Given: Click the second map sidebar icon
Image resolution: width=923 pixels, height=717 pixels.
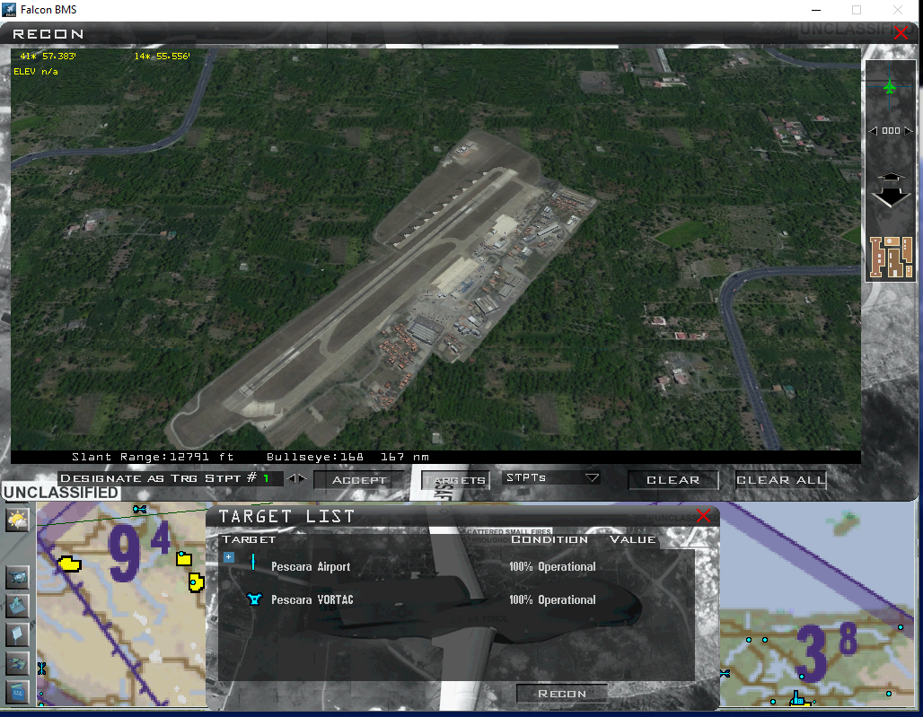Looking at the screenshot, I should coord(17,577).
